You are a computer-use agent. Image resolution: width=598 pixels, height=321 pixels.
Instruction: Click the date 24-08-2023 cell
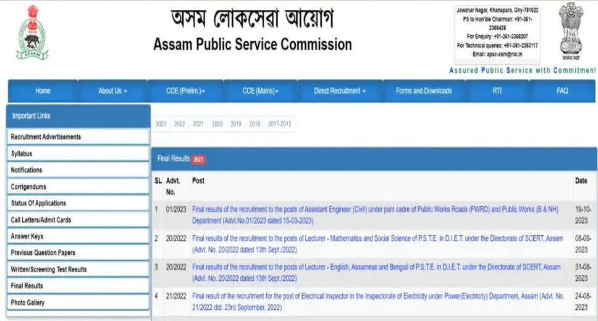[x=583, y=302]
